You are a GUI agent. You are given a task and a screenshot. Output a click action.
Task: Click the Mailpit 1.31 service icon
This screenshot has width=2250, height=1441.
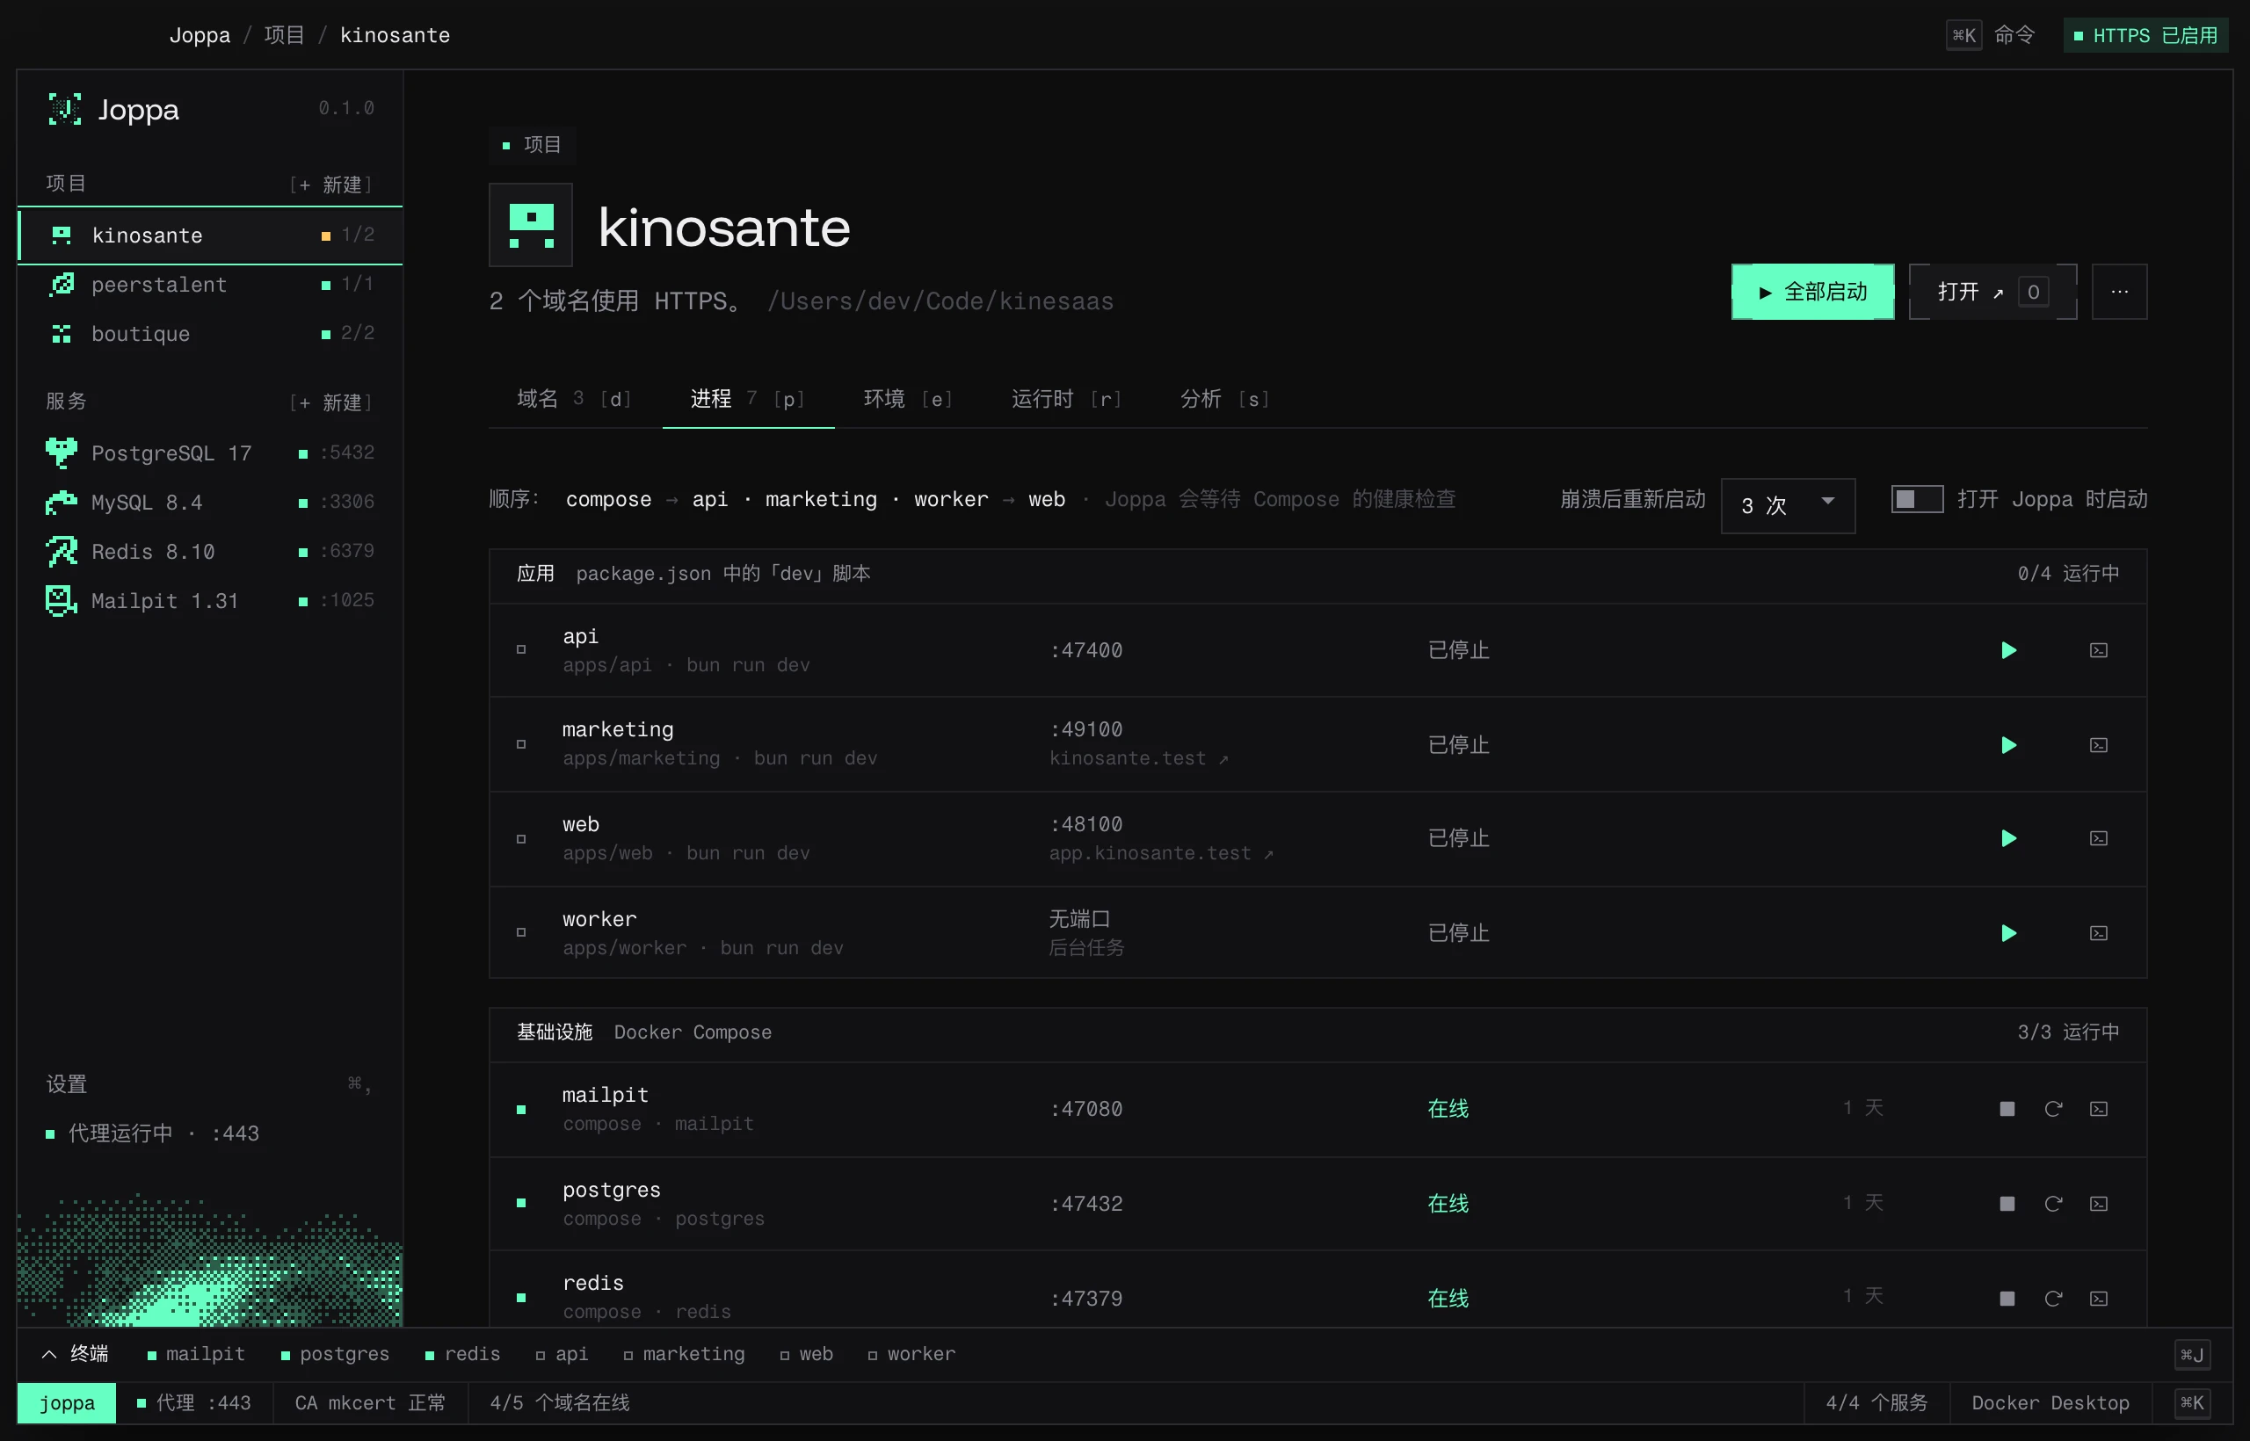coord(62,601)
